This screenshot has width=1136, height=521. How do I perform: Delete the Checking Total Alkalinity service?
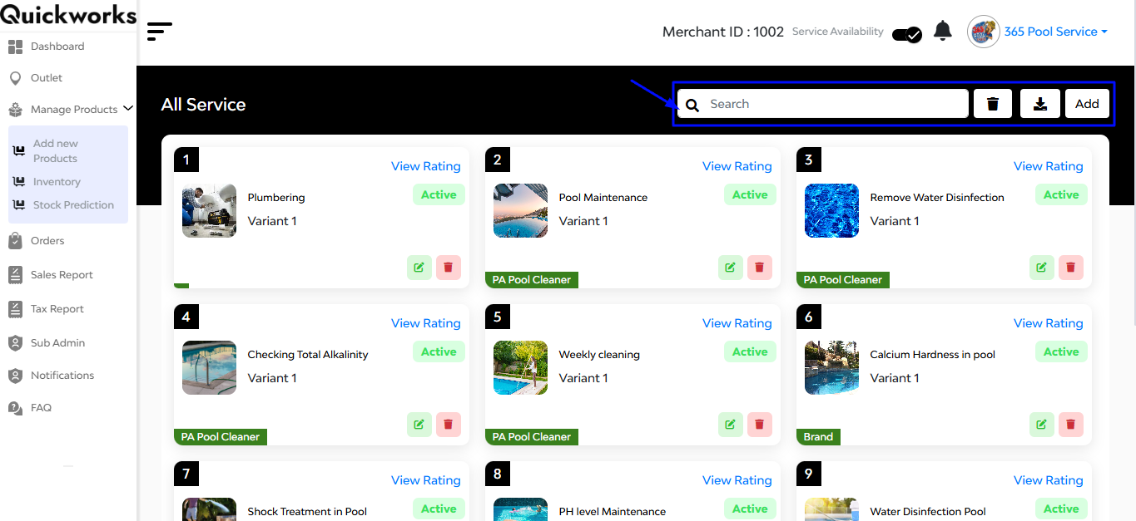(x=449, y=425)
